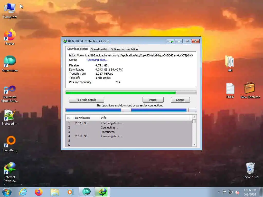Switch to the Download status tab
Screen dimensions: 263x197
[x=78, y=49]
